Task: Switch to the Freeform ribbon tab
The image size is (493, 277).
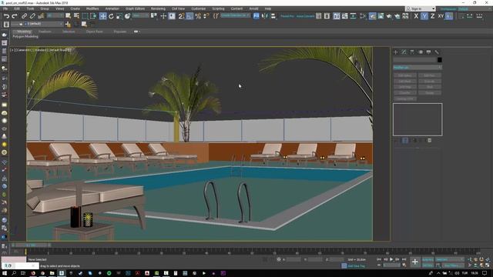Action: click(45, 32)
